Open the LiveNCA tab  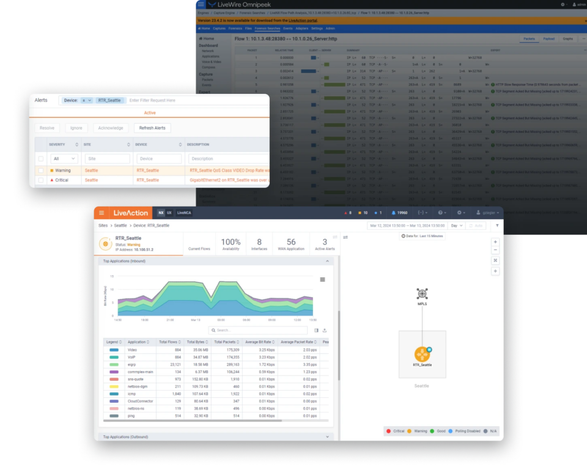click(184, 213)
